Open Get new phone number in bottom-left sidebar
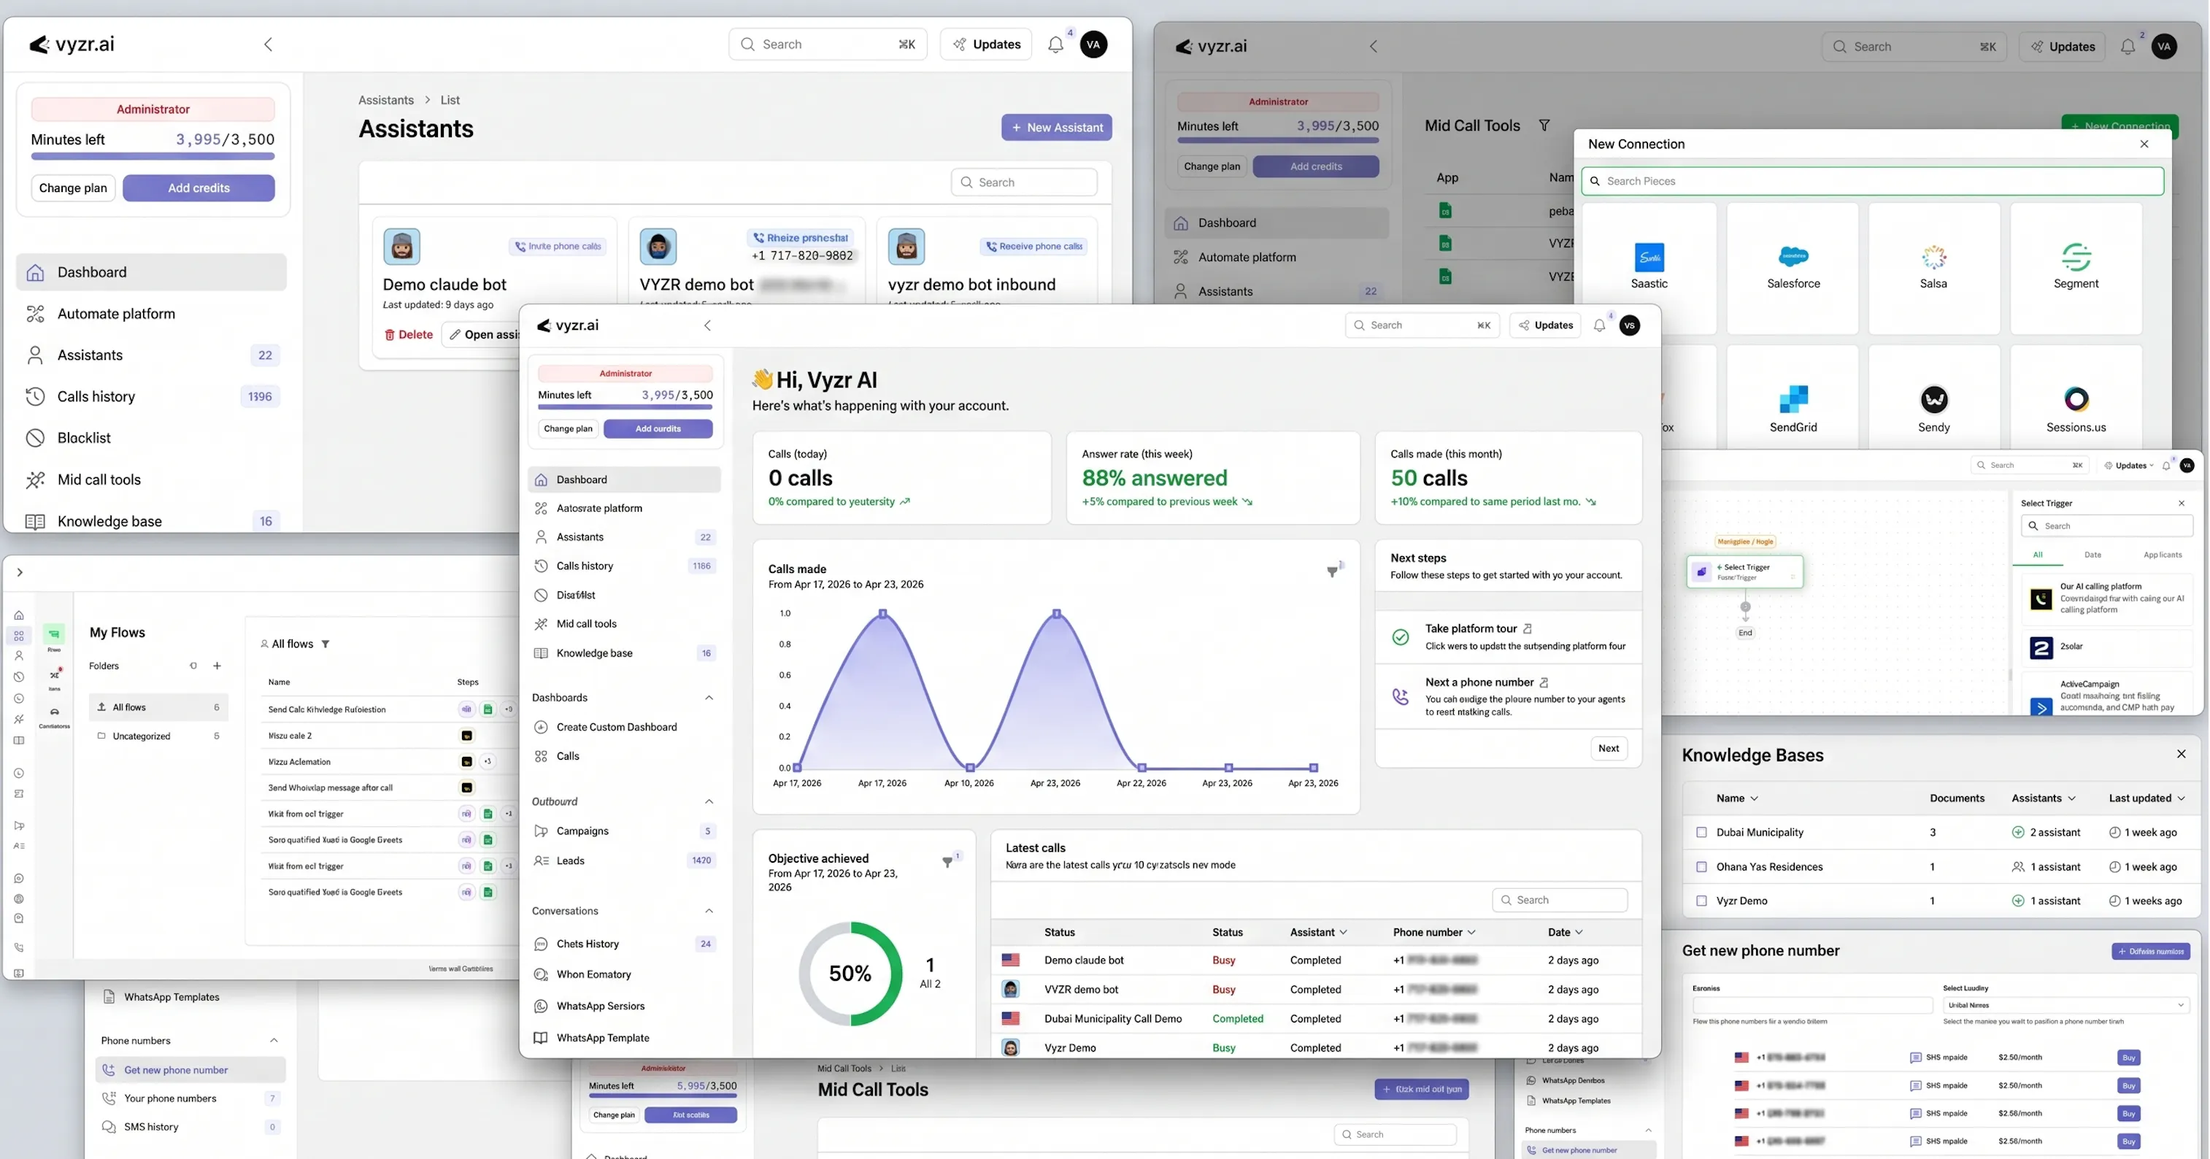 (190, 1070)
